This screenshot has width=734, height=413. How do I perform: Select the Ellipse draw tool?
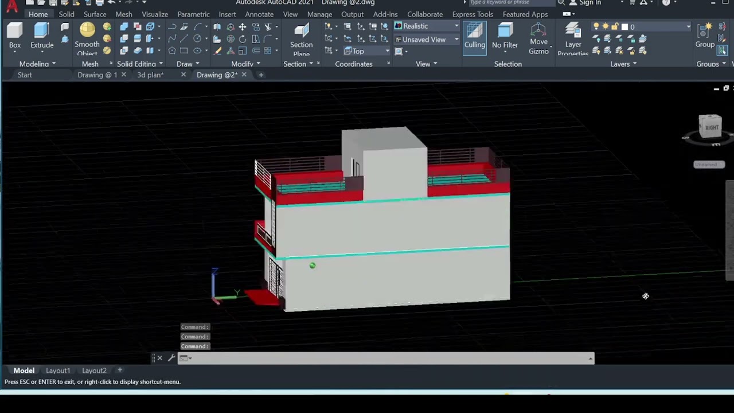pyautogui.click(x=197, y=50)
